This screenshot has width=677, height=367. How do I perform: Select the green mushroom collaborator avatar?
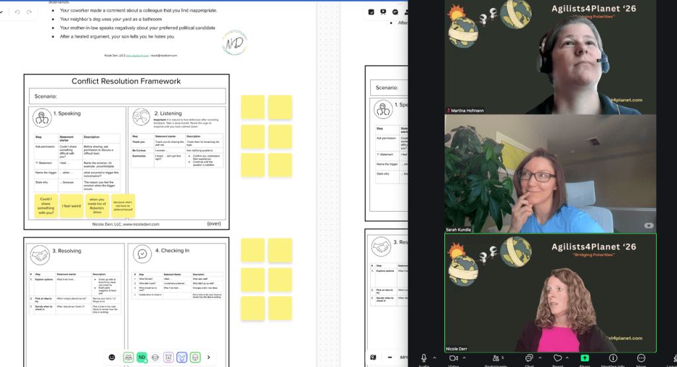tap(195, 358)
